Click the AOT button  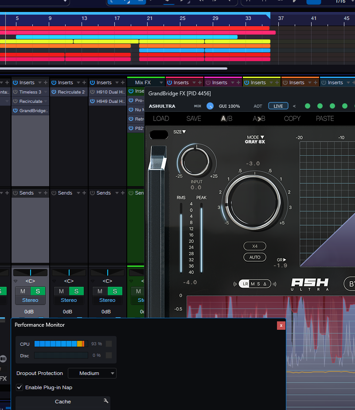pyautogui.click(x=258, y=106)
